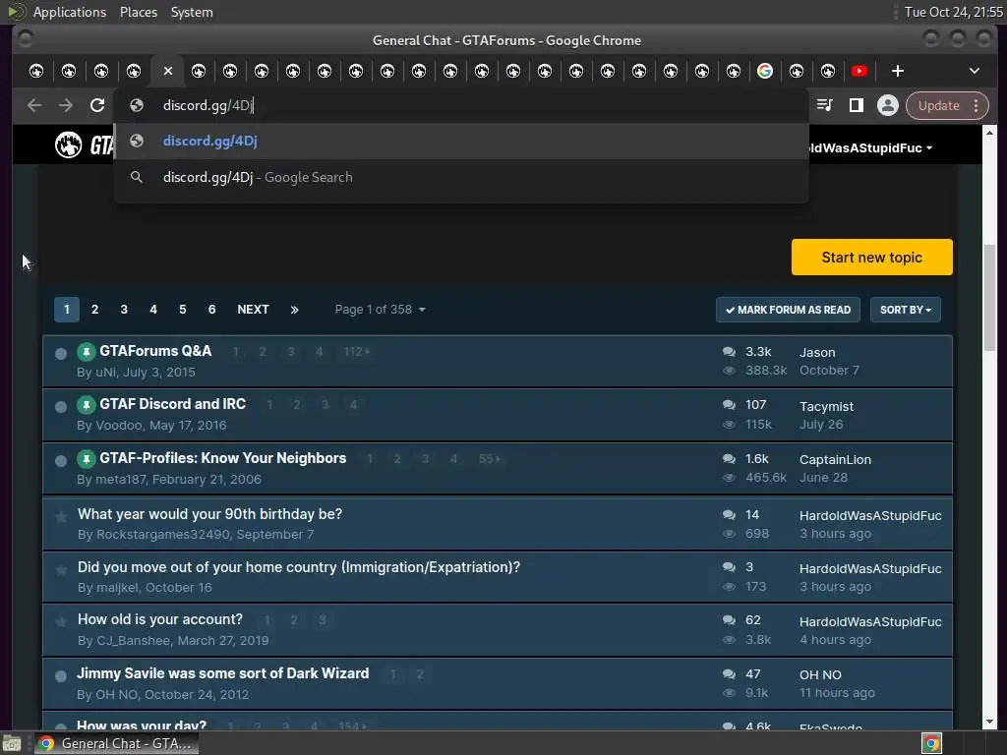1007x755 pixels.
Task: Open What year would your 90th birthday topic
Action: coord(210,513)
